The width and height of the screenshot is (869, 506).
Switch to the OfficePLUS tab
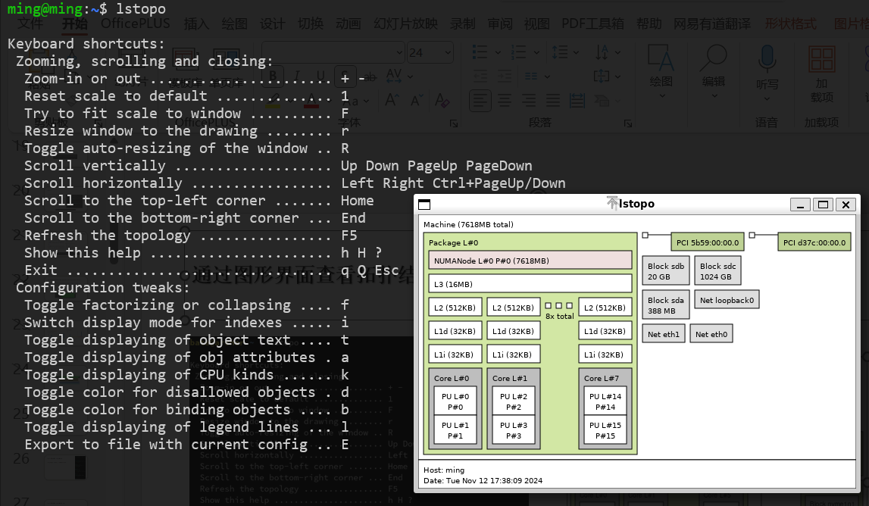tap(135, 23)
